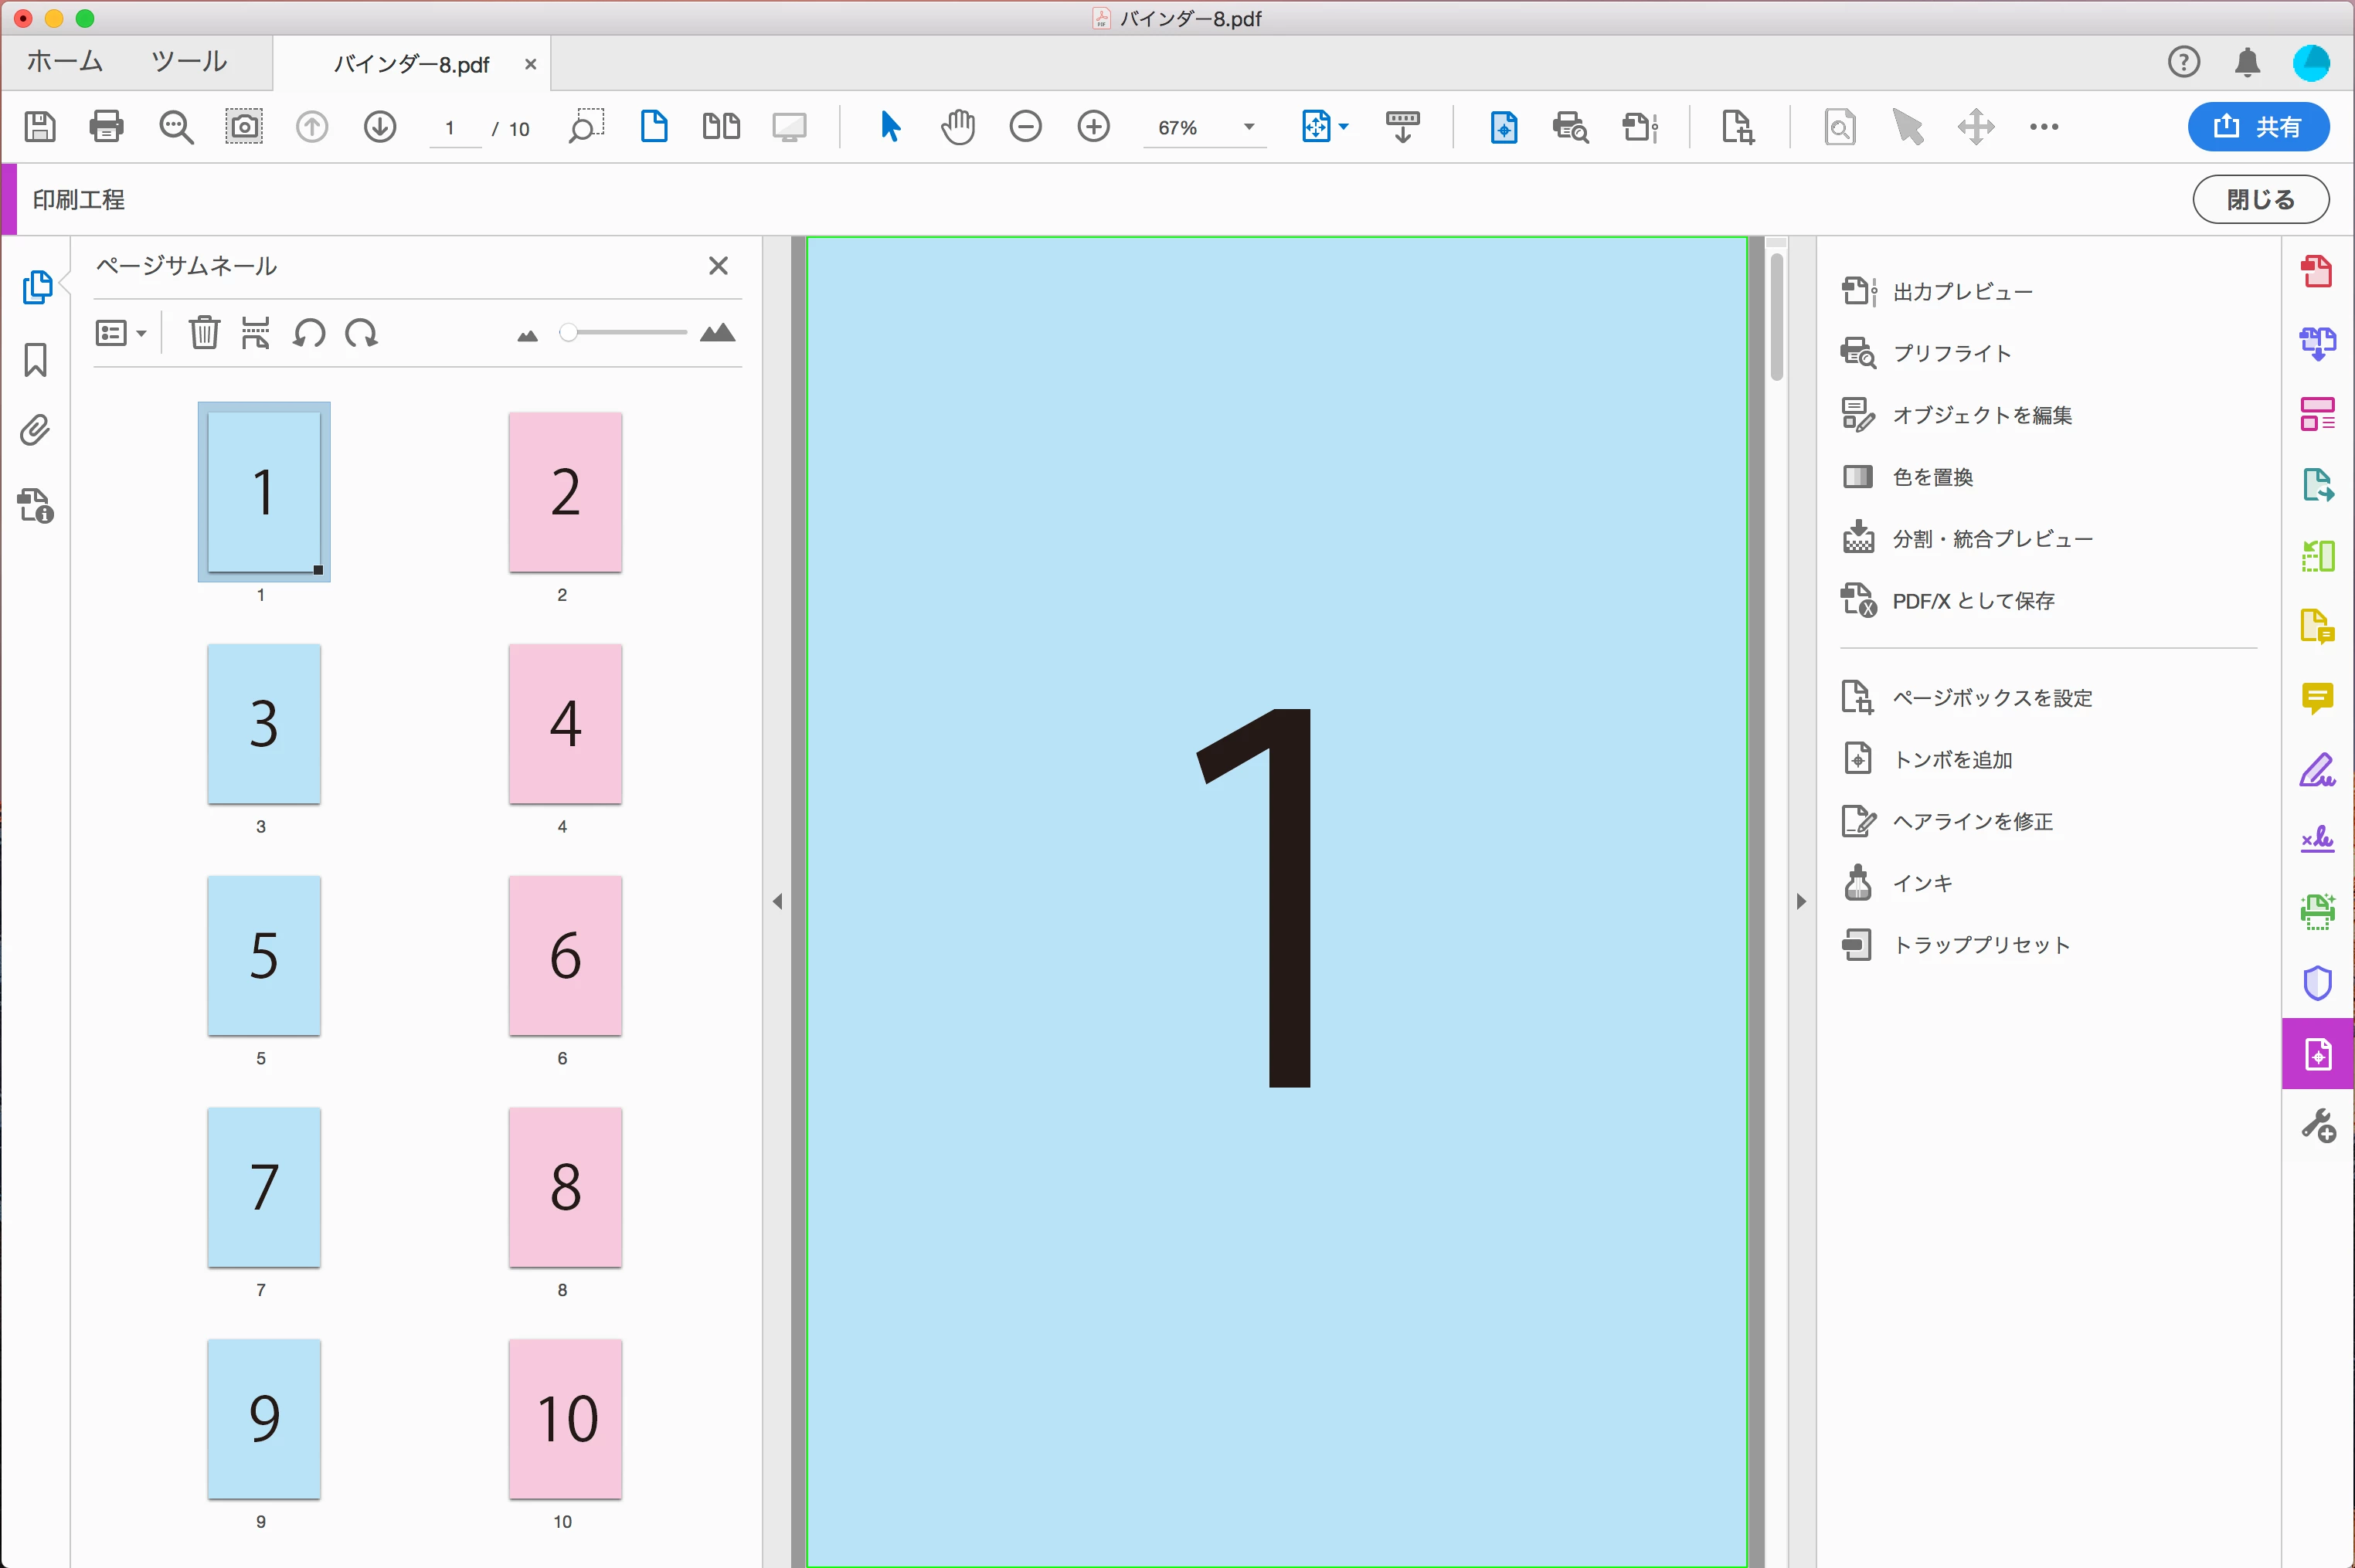The width and height of the screenshot is (2355, 1568).
Task: Expand the fit page options dropdown
Action: pyautogui.click(x=1344, y=127)
